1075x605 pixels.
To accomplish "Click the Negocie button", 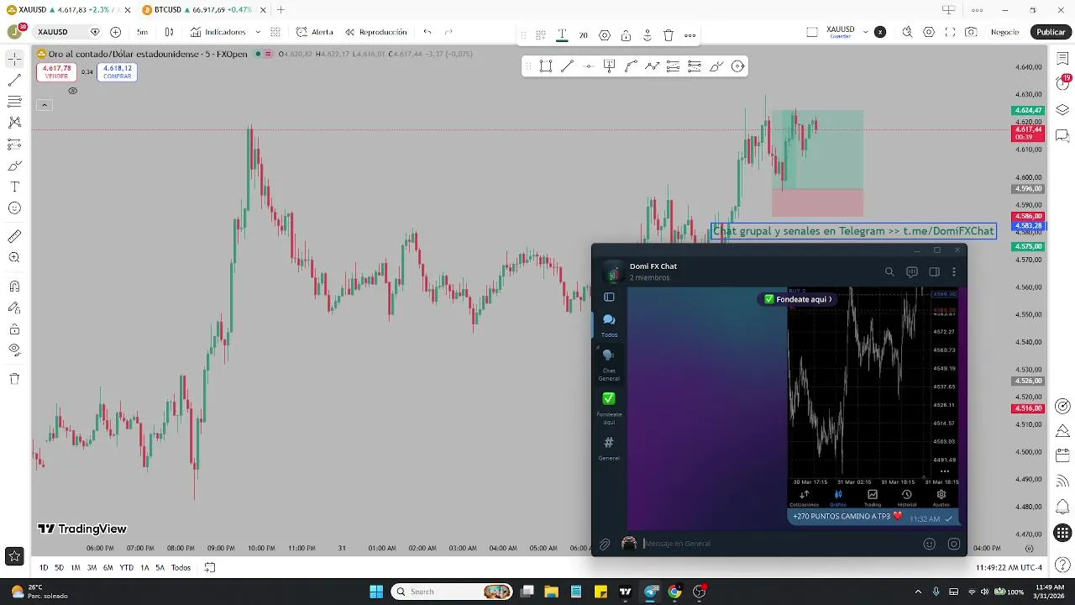I will coord(1004,32).
